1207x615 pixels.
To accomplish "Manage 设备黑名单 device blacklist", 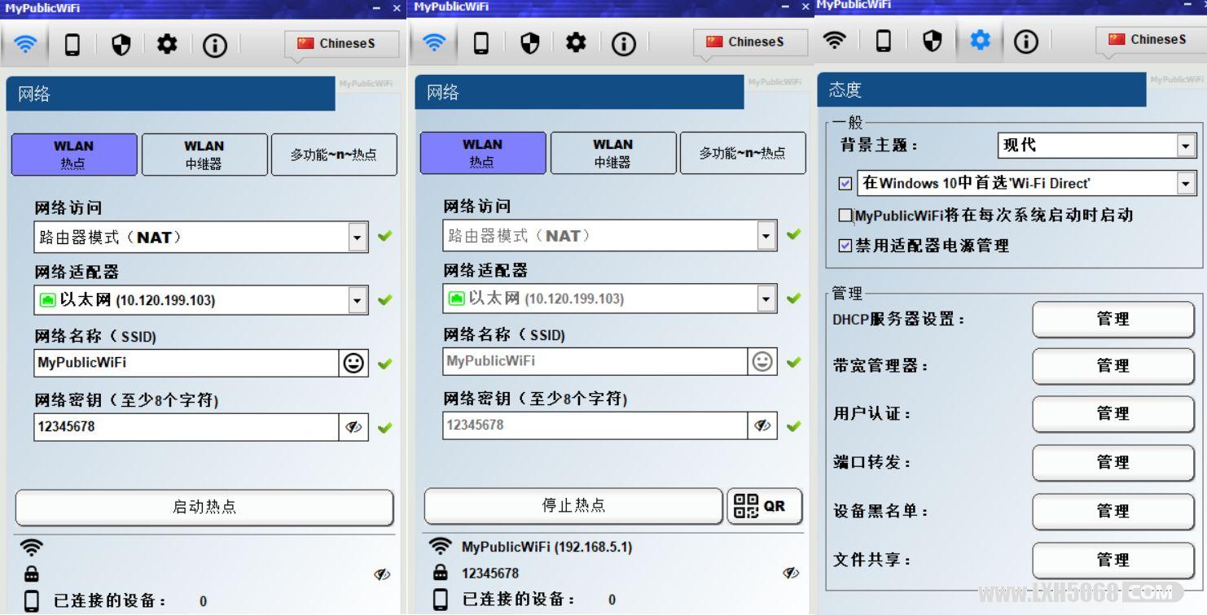I will point(1113,512).
